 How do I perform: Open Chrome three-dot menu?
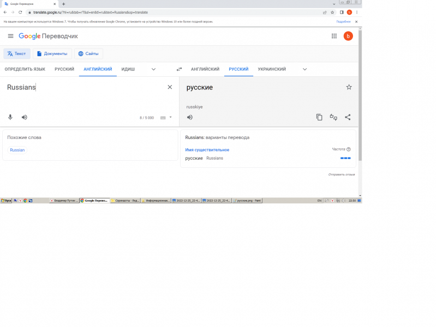tap(357, 12)
